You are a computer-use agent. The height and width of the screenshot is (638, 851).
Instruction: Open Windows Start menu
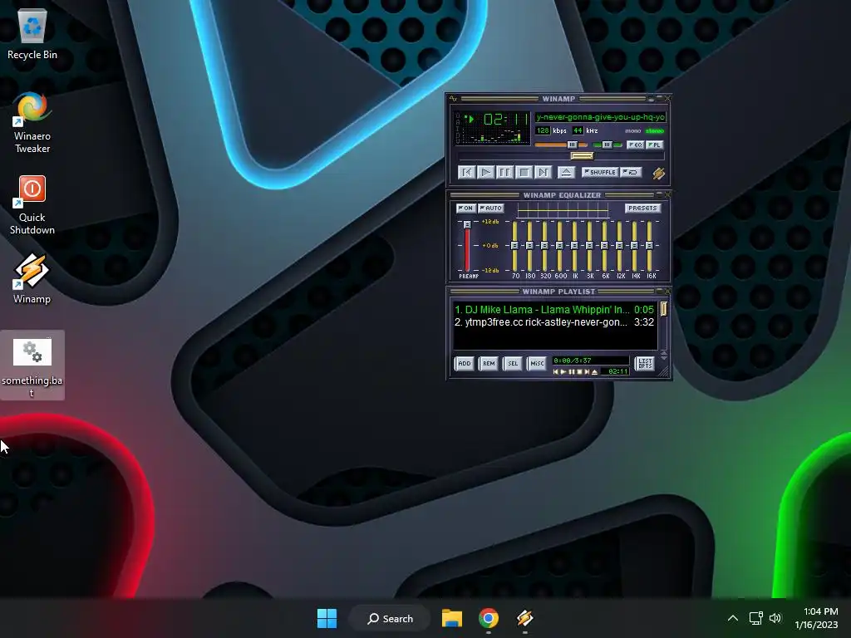[327, 618]
